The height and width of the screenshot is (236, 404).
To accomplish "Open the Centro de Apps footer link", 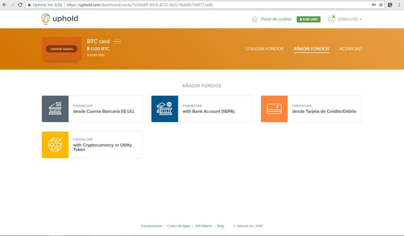I will 178,226.
